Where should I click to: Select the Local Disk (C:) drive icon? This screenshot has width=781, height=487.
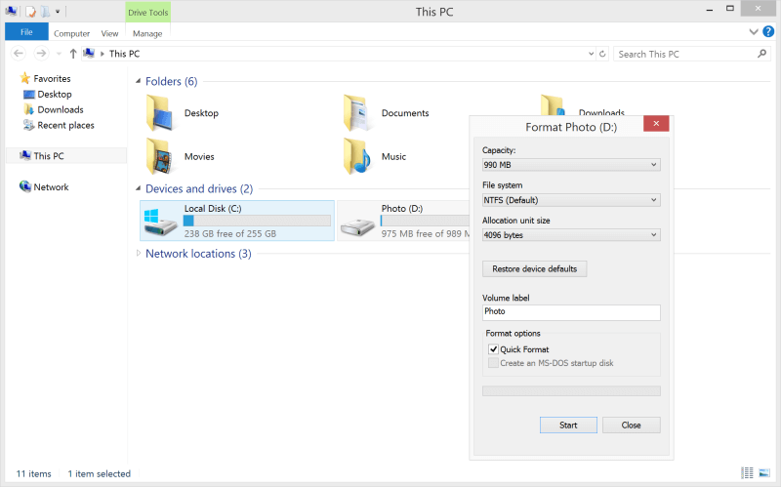coord(160,222)
